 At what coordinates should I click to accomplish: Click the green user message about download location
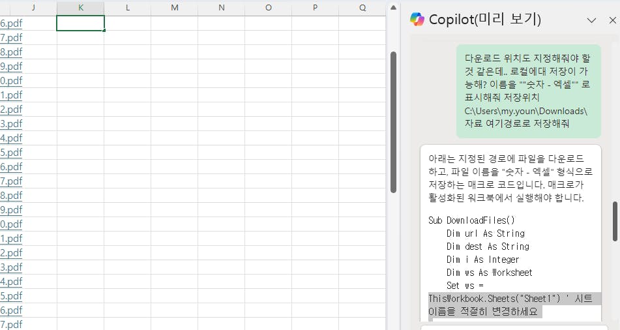[x=529, y=91]
